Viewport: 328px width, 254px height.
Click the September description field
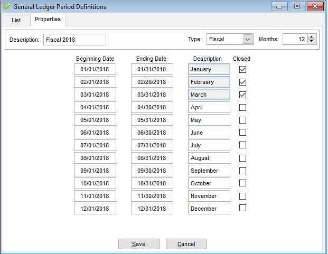(209, 171)
